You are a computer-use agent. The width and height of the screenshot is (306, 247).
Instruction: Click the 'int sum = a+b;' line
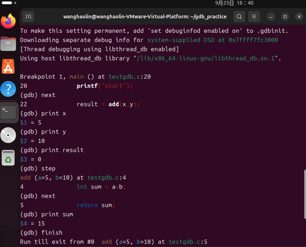[x=101, y=187]
